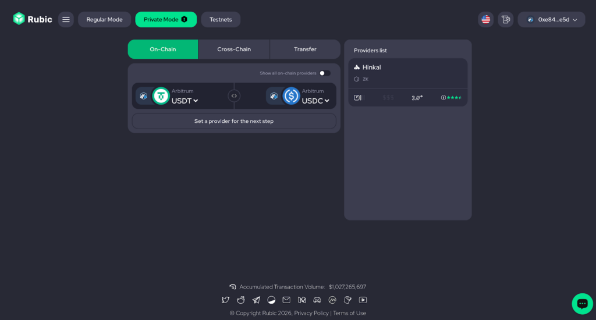596x320 pixels.
Task: Select the Hinkal provider card
Action: (407, 81)
